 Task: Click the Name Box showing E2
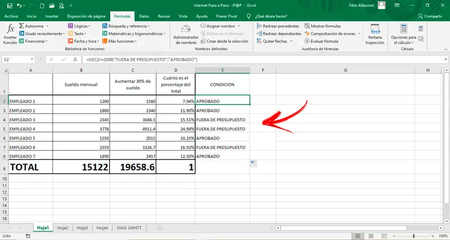(17, 59)
